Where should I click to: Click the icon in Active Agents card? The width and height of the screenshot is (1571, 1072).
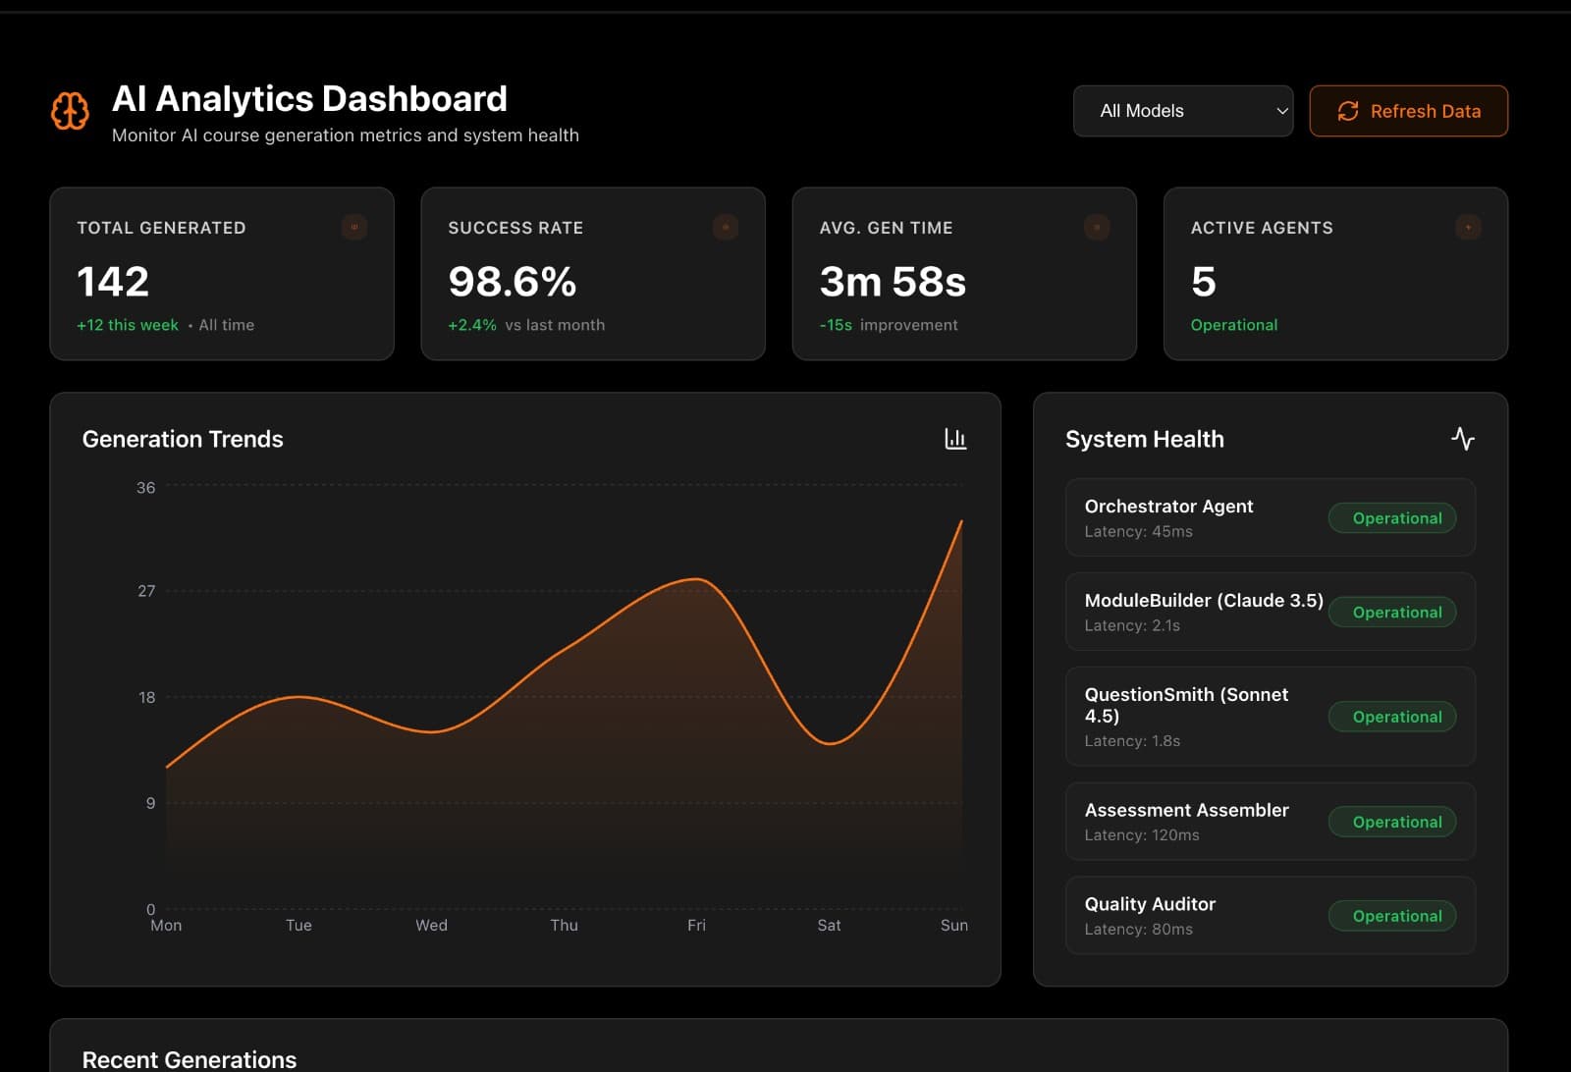[1468, 227]
